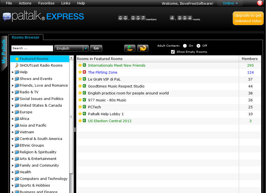Viewport: 266px width, 193px height.
Task: Expand the United States & Canada category
Action: tap(13, 106)
